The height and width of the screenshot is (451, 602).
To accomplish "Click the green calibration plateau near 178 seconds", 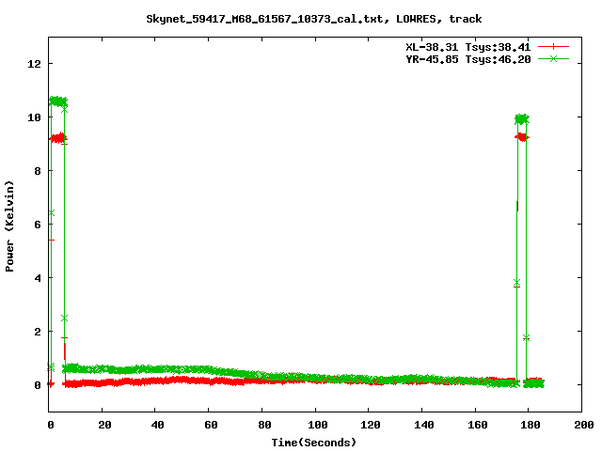I will tap(522, 119).
